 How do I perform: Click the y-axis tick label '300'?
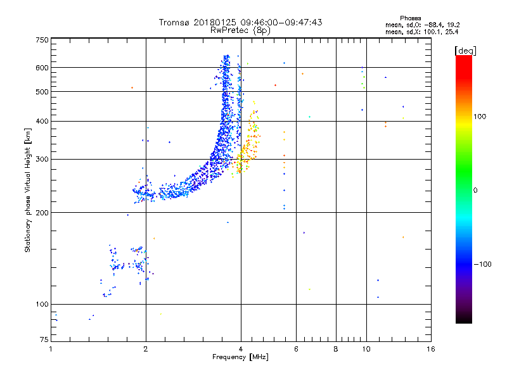[x=42, y=160]
